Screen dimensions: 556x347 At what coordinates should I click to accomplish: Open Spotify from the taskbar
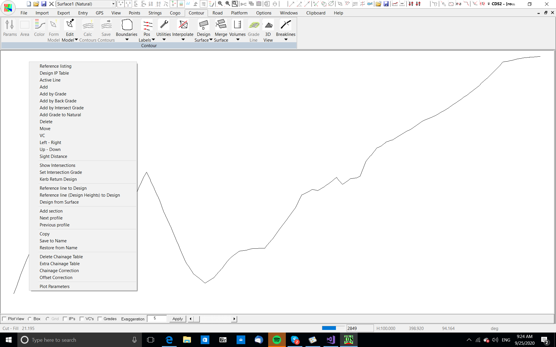pyautogui.click(x=277, y=340)
